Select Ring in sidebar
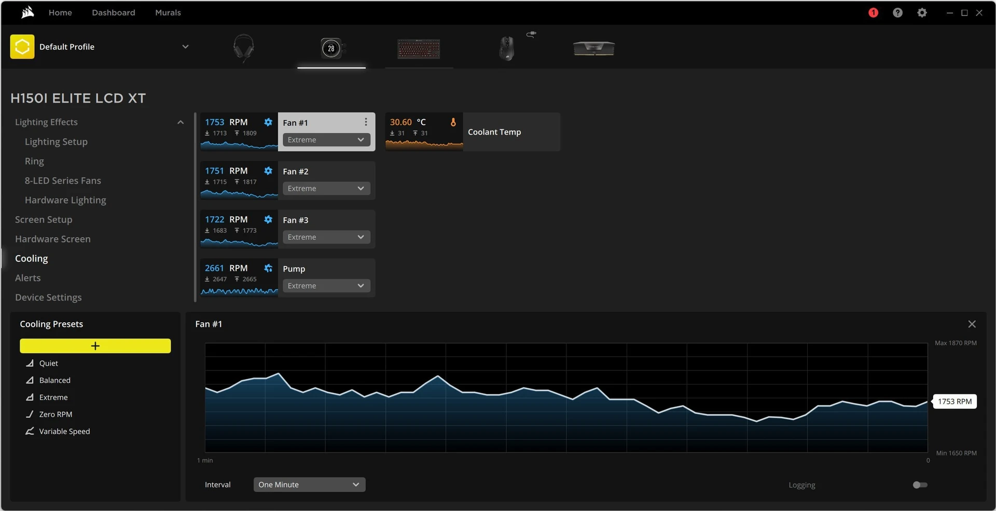This screenshot has width=996, height=511. tap(34, 161)
